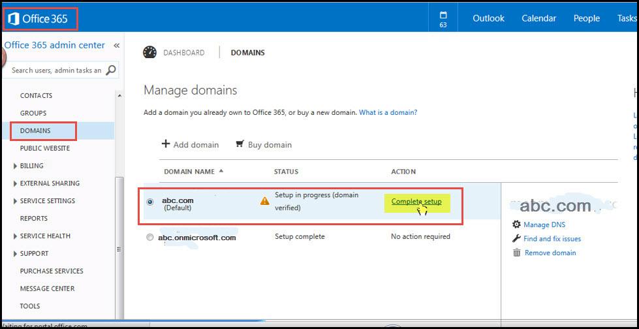
Task: Click the search magnifier icon
Action: [110, 70]
